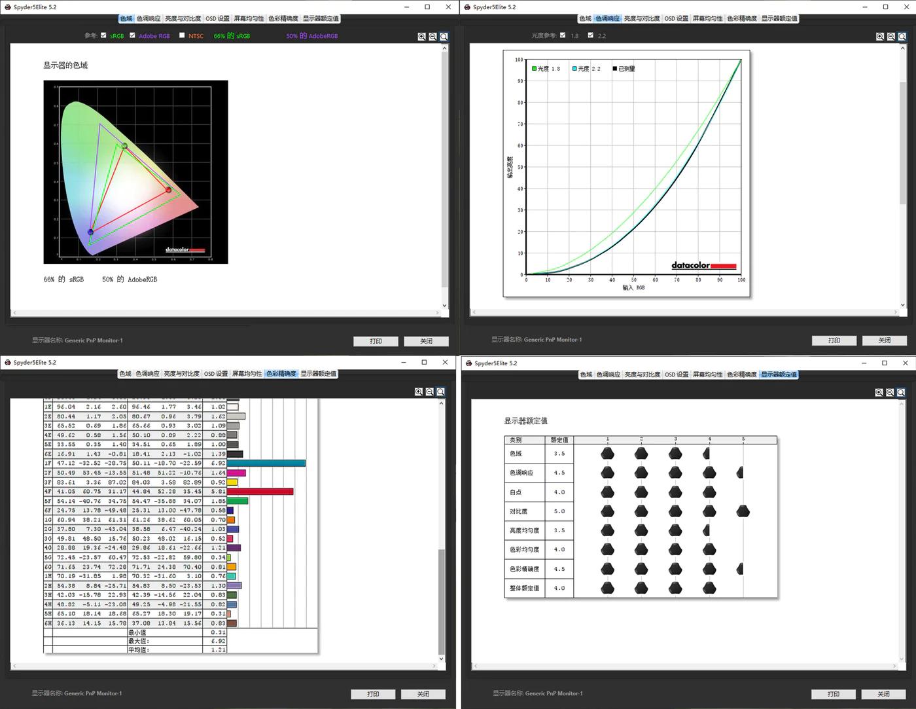Uncheck the sRGB reference checkbox

(x=103, y=35)
